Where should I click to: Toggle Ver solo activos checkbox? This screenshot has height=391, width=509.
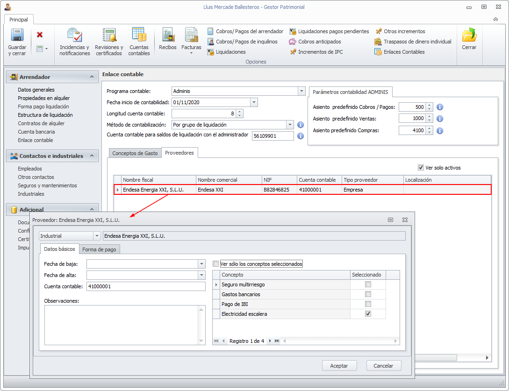421,168
